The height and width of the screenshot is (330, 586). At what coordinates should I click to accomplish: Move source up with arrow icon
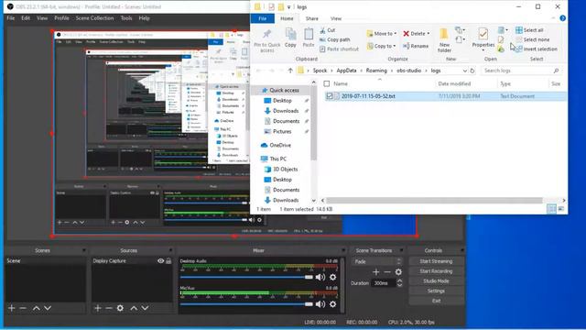[x=134, y=308]
